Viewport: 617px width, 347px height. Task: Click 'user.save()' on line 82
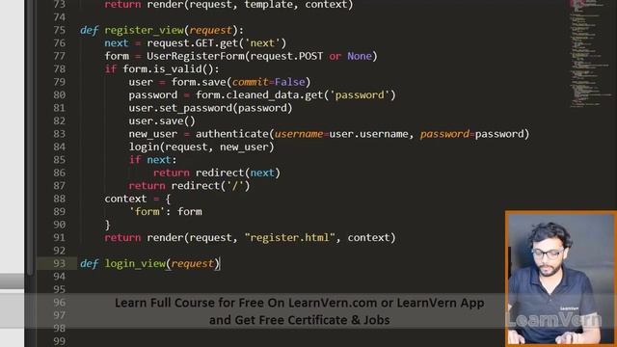coord(162,121)
